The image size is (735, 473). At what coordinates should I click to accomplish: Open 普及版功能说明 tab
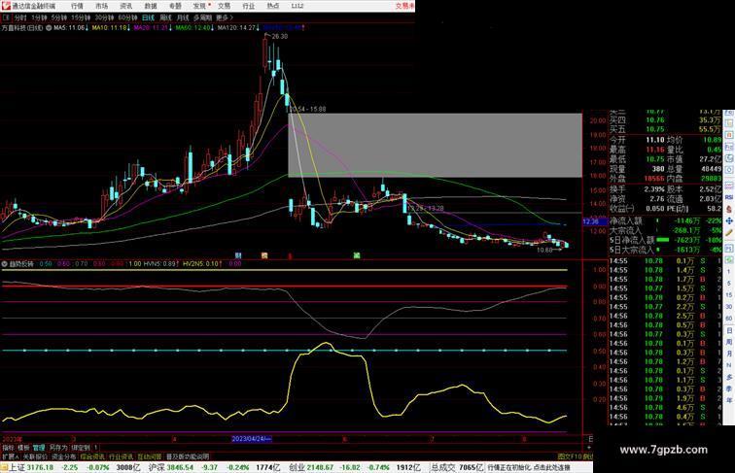[x=188, y=456]
